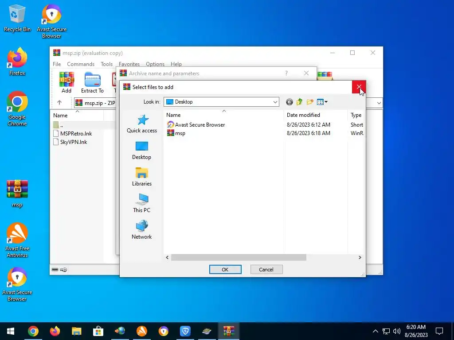Click the Name column header in WinRAR
This screenshot has height=340, width=454.
(77, 116)
